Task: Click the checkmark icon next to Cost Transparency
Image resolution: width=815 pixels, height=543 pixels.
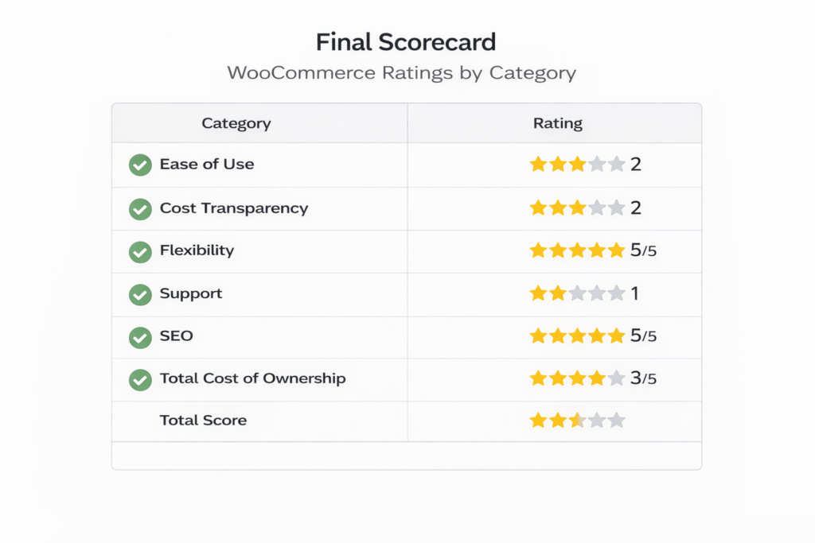Action: click(x=140, y=209)
